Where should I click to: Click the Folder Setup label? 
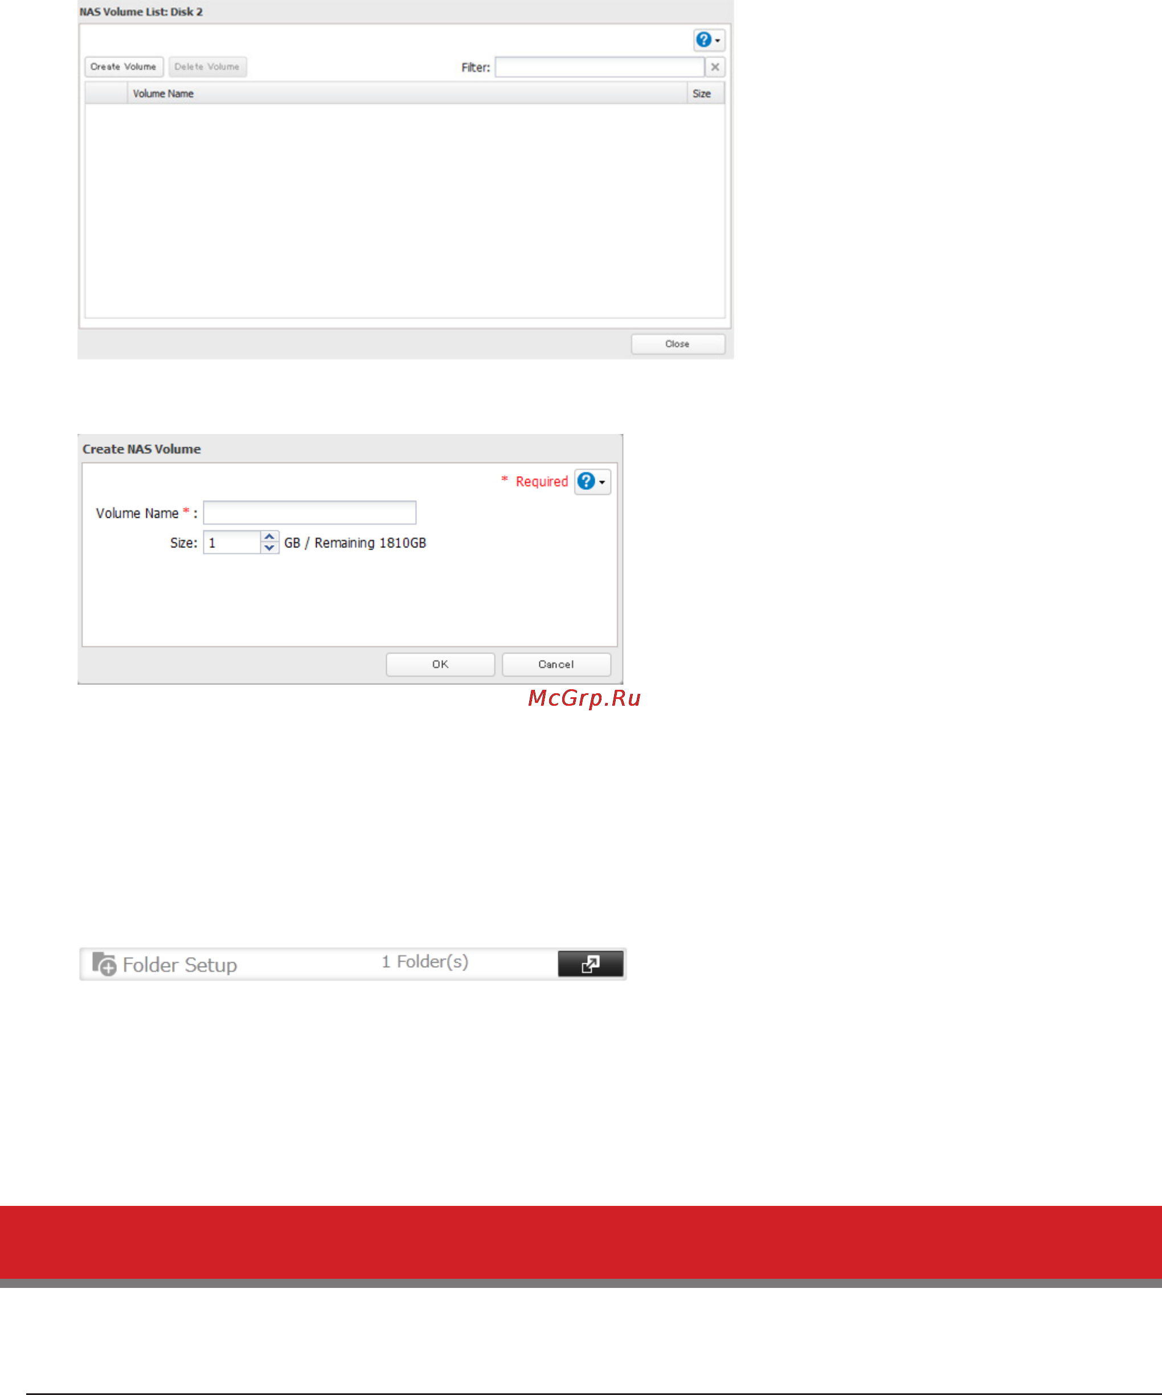click(180, 964)
